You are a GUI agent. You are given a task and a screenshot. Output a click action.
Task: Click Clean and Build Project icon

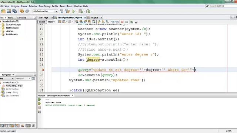click(67, 11)
